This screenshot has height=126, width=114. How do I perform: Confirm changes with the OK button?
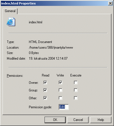pyautogui.click(x=55, y=120)
